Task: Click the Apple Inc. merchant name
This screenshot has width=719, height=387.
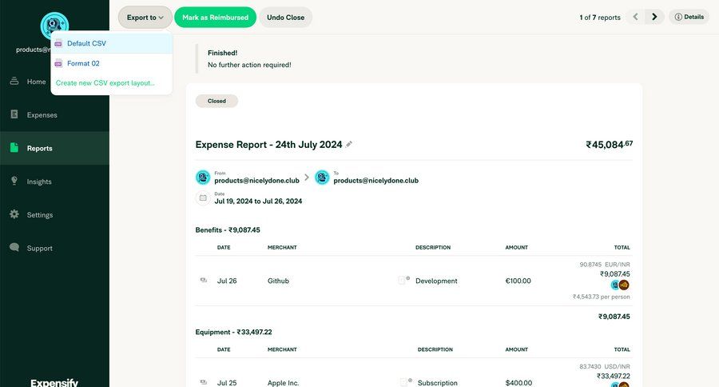Action: [x=283, y=383]
